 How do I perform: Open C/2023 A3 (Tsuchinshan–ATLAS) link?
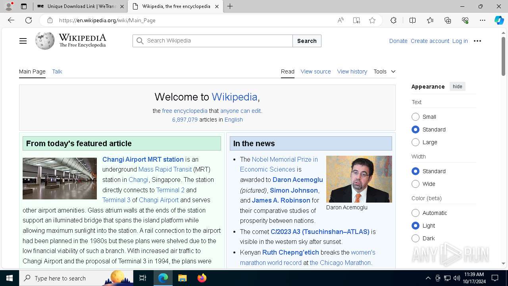[320, 232]
